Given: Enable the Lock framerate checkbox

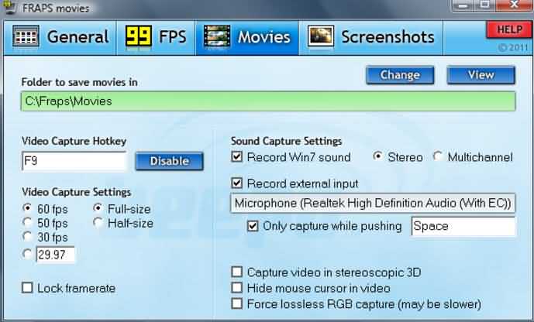Looking at the screenshot, I should [27, 288].
